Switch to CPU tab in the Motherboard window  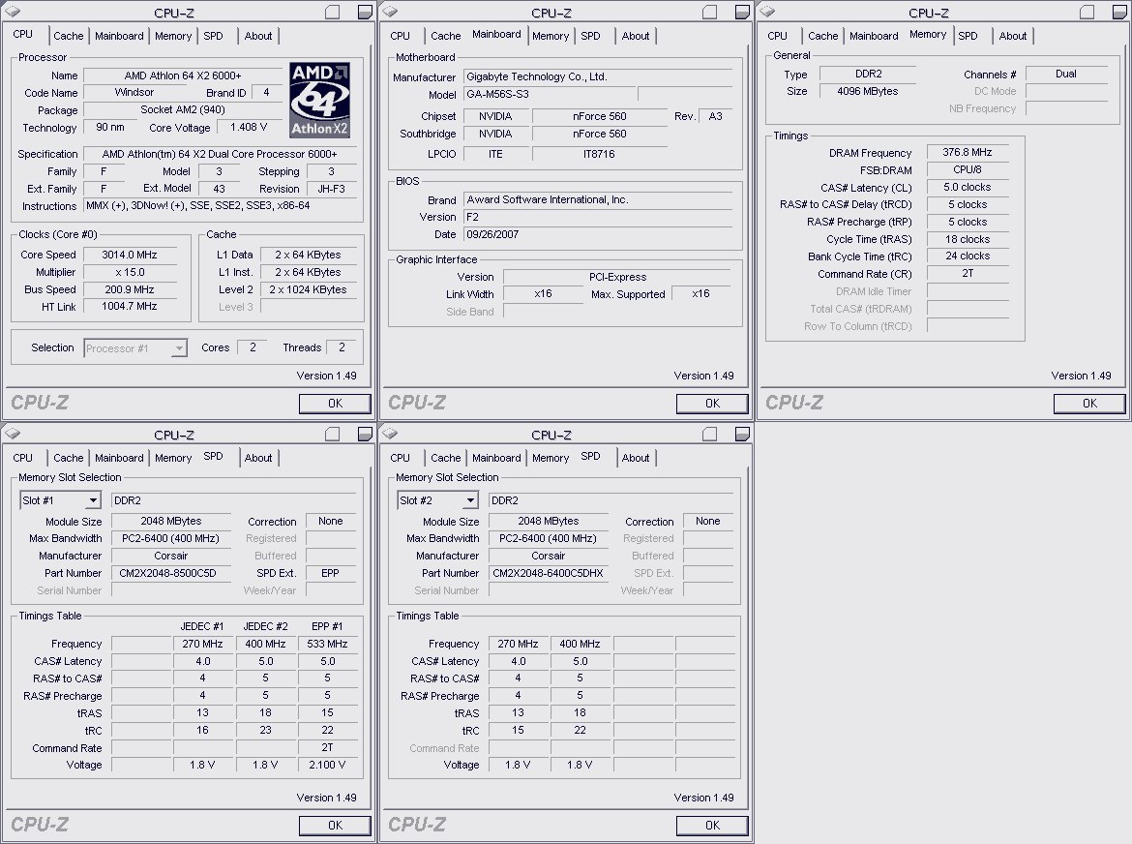point(400,36)
